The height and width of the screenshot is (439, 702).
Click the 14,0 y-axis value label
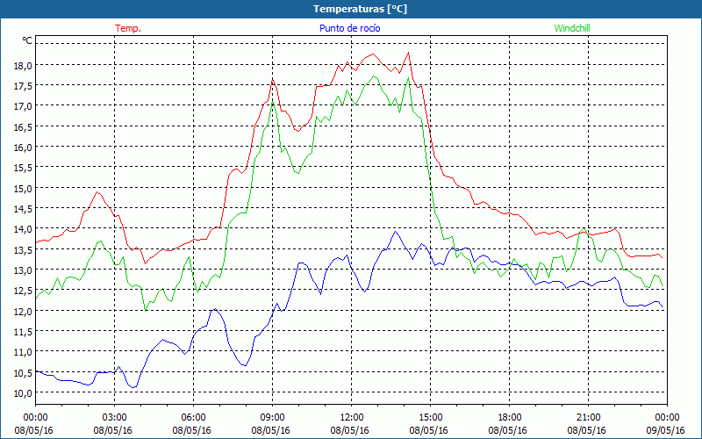click(21, 229)
